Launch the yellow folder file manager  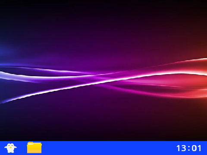coord(34,148)
